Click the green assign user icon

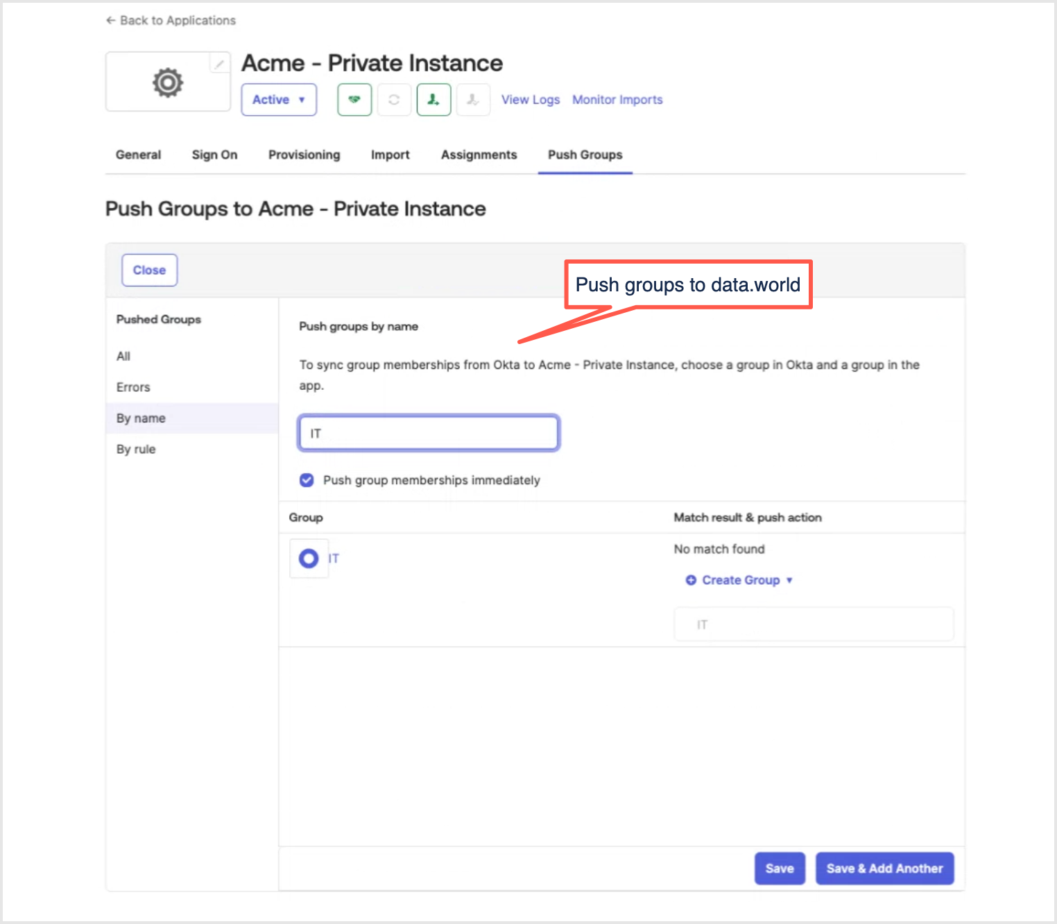433,100
